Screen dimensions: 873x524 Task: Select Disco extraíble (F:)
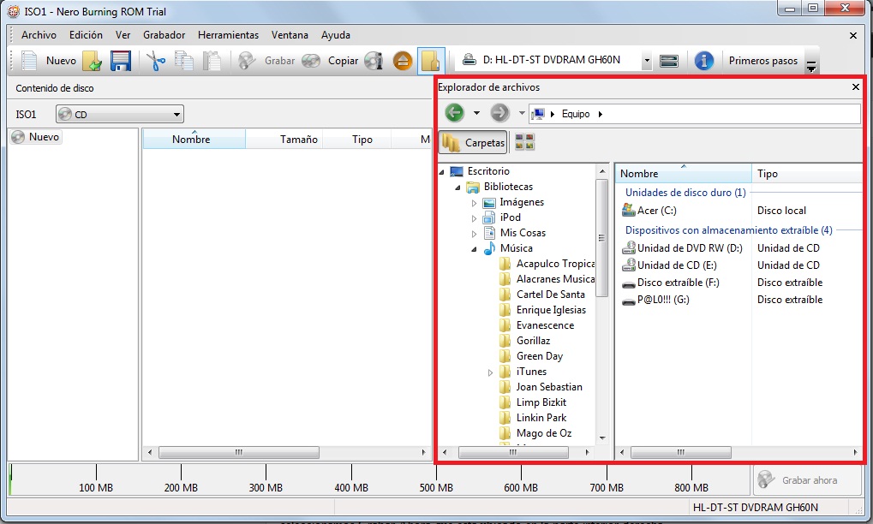pos(670,283)
